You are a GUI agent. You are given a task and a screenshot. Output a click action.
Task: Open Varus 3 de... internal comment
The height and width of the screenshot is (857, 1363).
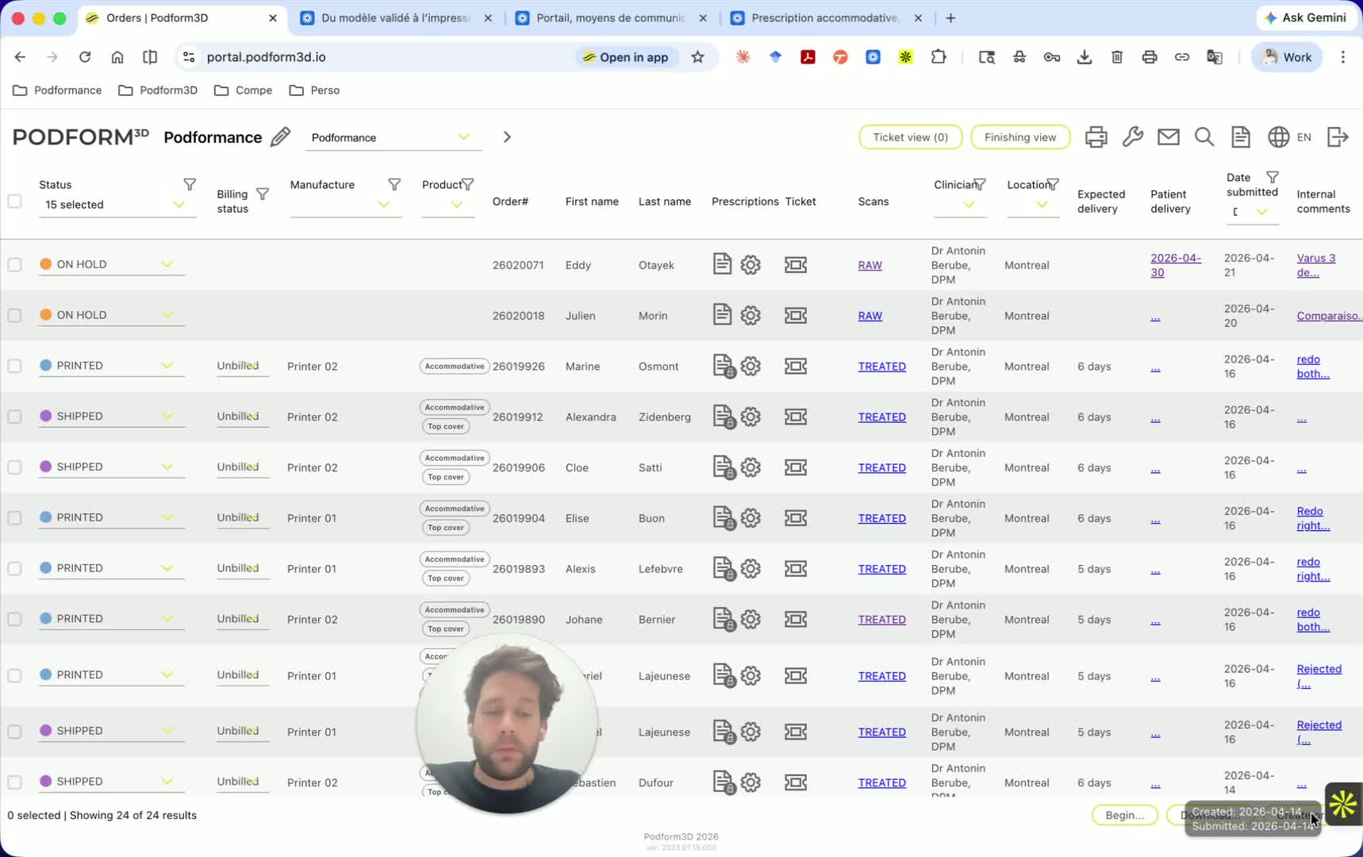point(1315,265)
